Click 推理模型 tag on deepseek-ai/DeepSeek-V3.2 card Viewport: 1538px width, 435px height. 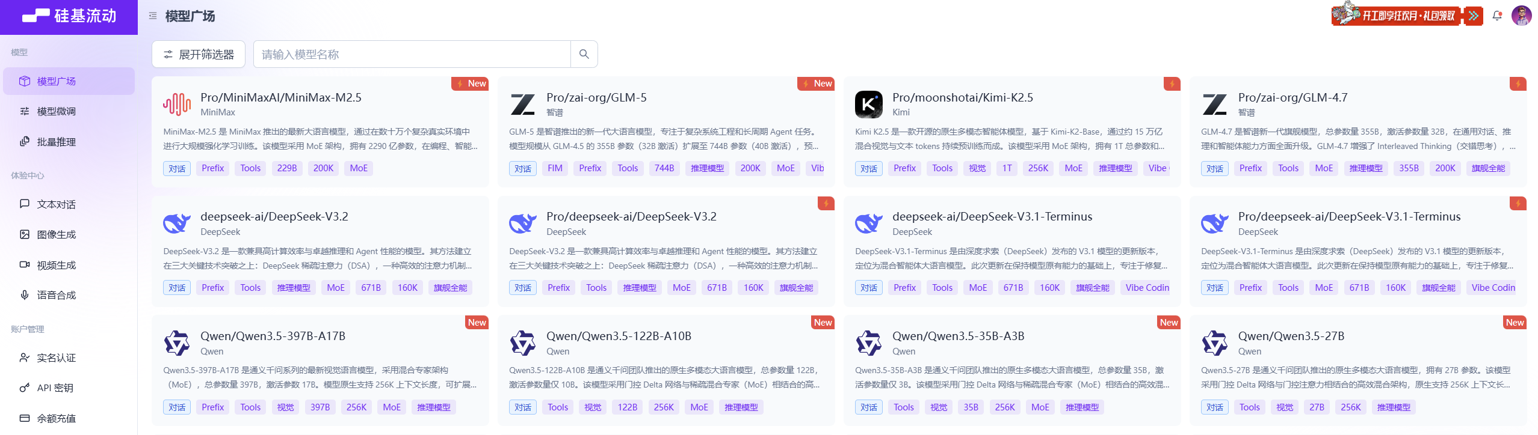pos(294,288)
